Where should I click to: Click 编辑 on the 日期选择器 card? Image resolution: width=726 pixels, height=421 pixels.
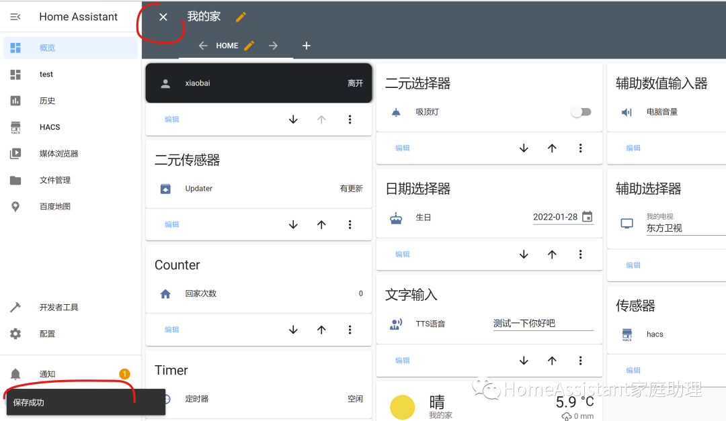click(x=402, y=254)
